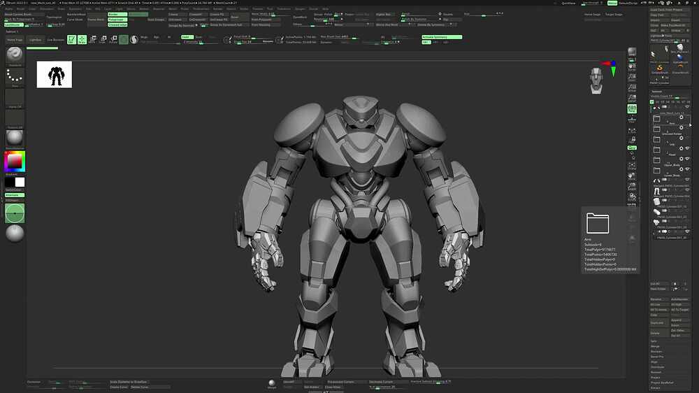Open the material sphere selector
The image size is (699, 393).
click(x=15, y=138)
